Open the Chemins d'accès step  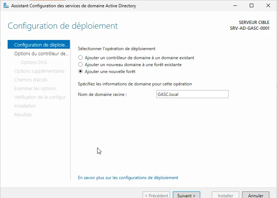pyautogui.click(x=31, y=80)
